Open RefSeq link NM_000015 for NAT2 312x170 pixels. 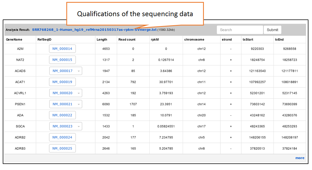click(x=62, y=60)
